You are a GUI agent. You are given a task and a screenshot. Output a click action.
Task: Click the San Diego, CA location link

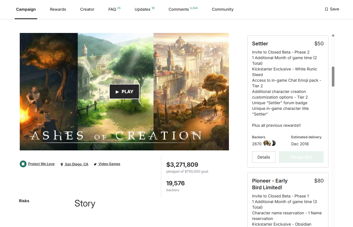pyautogui.click(x=74, y=164)
